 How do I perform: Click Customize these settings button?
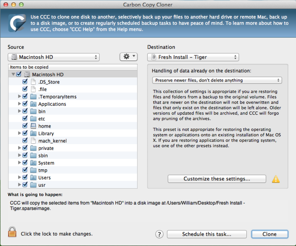click(x=217, y=179)
